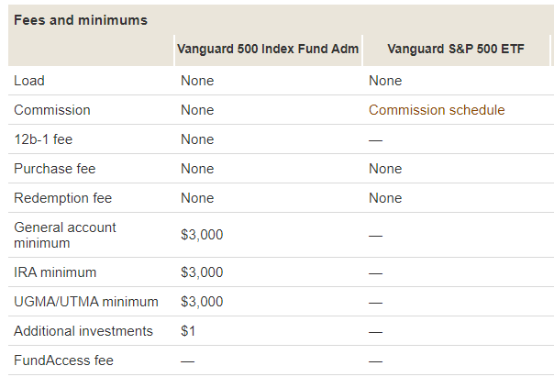Select the Additional investments row label
Viewport: 554px width, 377px height.
(x=83, y=331)
